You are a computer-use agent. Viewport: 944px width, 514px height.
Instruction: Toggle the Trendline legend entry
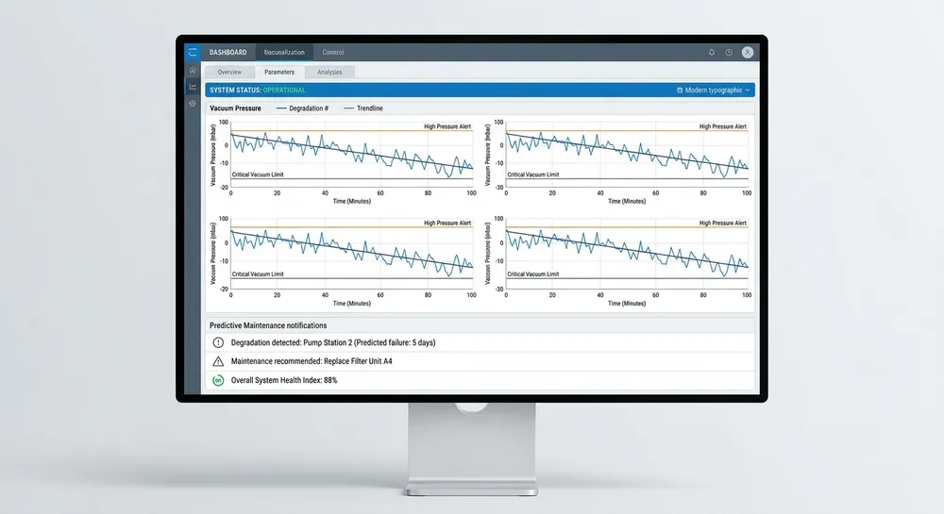[363, 108]
